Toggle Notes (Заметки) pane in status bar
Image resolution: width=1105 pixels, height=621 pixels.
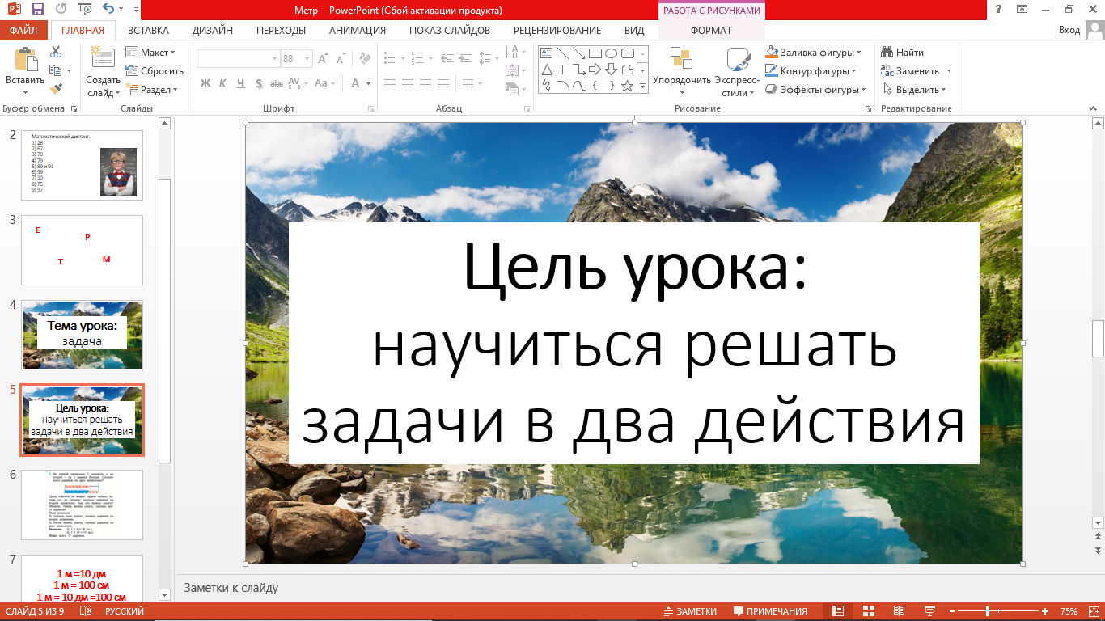click(x=690, y=611)
